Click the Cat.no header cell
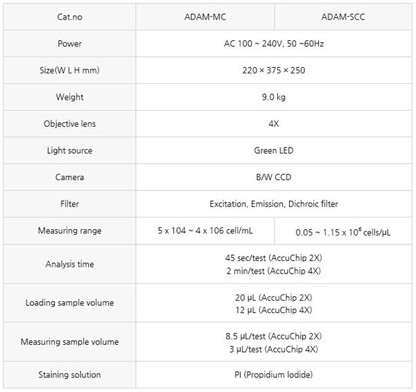 tap(69, 17)
